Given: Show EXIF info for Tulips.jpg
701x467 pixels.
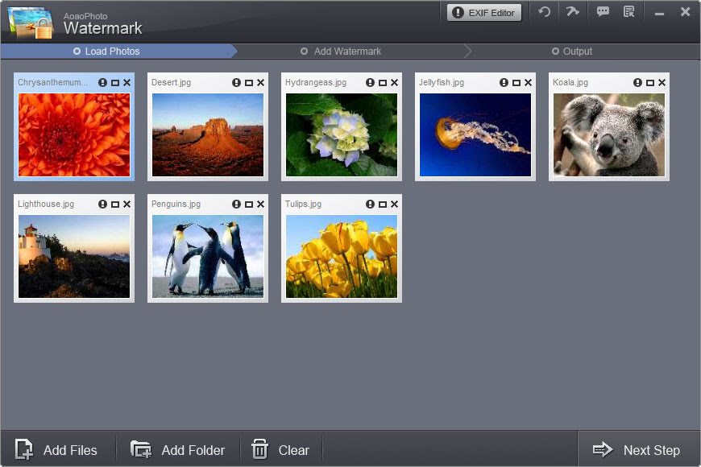Looking at the screenshot, I should click(x=370, y=205).
